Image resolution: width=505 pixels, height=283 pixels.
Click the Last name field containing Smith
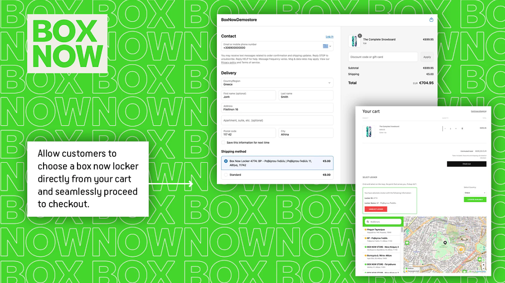tap(306, 95)
